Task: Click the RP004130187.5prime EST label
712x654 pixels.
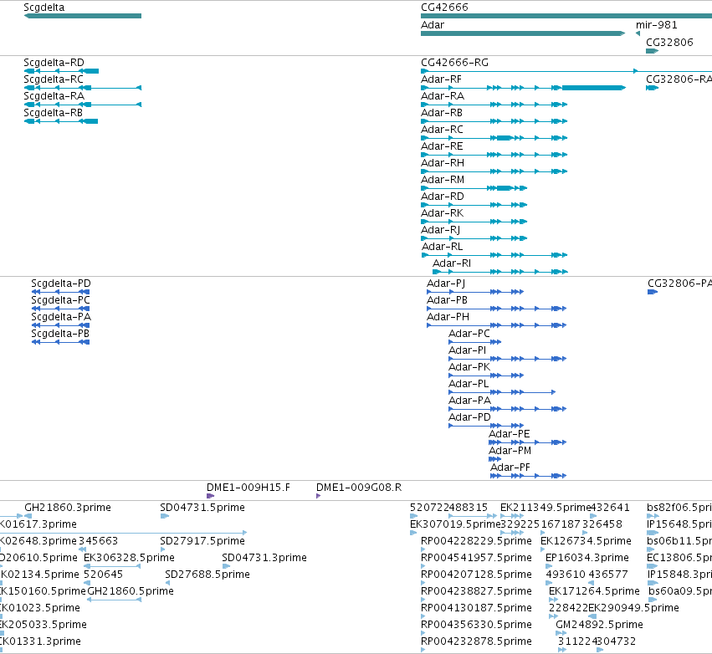Action: point(476,608)
